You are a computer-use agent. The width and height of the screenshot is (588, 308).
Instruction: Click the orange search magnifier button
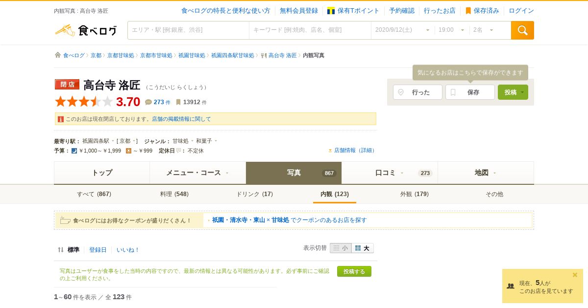click(522, 30)
